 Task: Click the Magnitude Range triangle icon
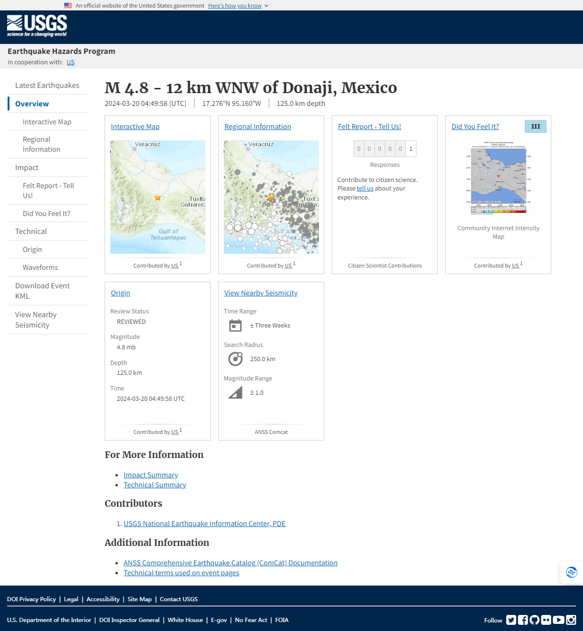pos(235,393)
